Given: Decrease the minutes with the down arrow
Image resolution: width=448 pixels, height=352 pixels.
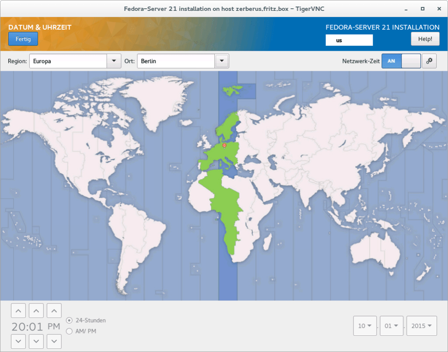Looking at the screenshot, I should point(36,341).
